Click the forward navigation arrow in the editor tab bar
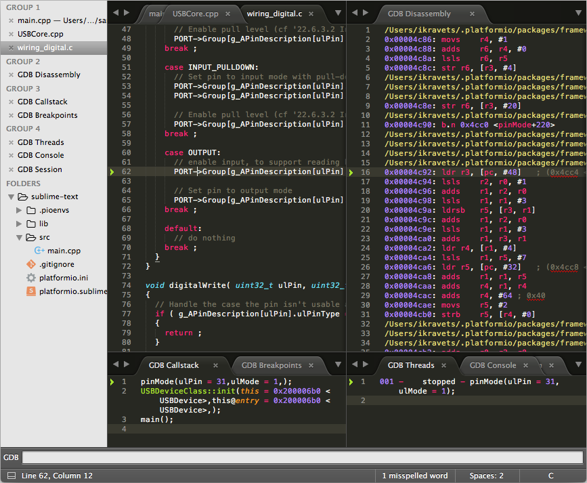The width and height of the screenshot is (587, 483). (x=126, y=12)
